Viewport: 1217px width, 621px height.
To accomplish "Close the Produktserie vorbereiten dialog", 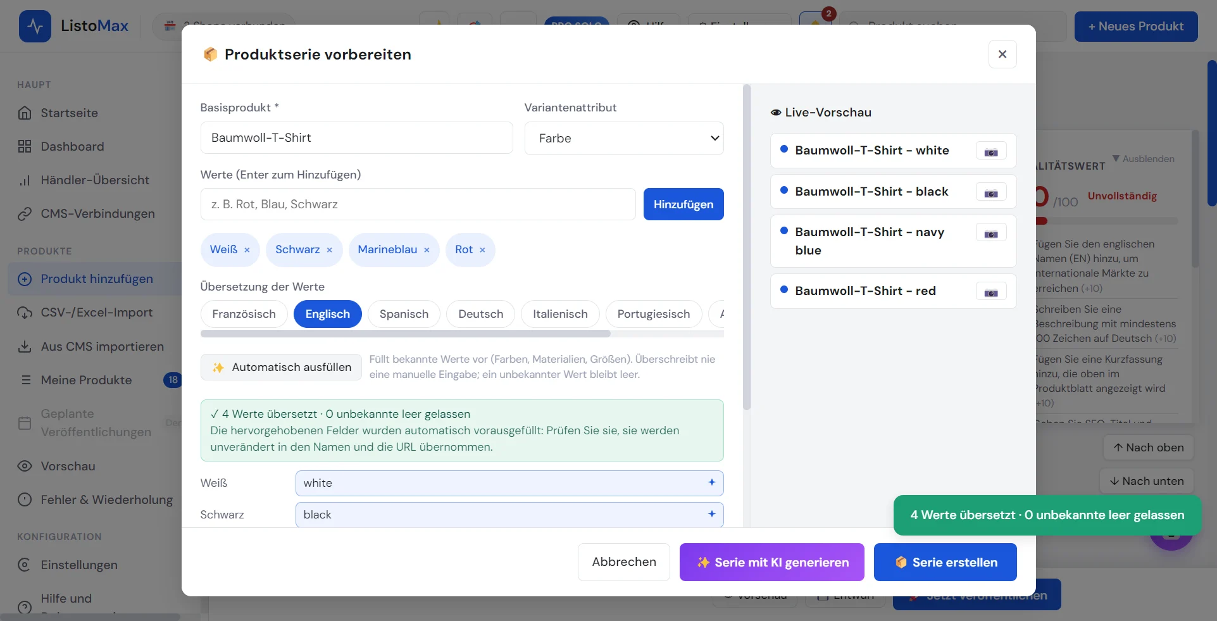I will click(1002, 54).
